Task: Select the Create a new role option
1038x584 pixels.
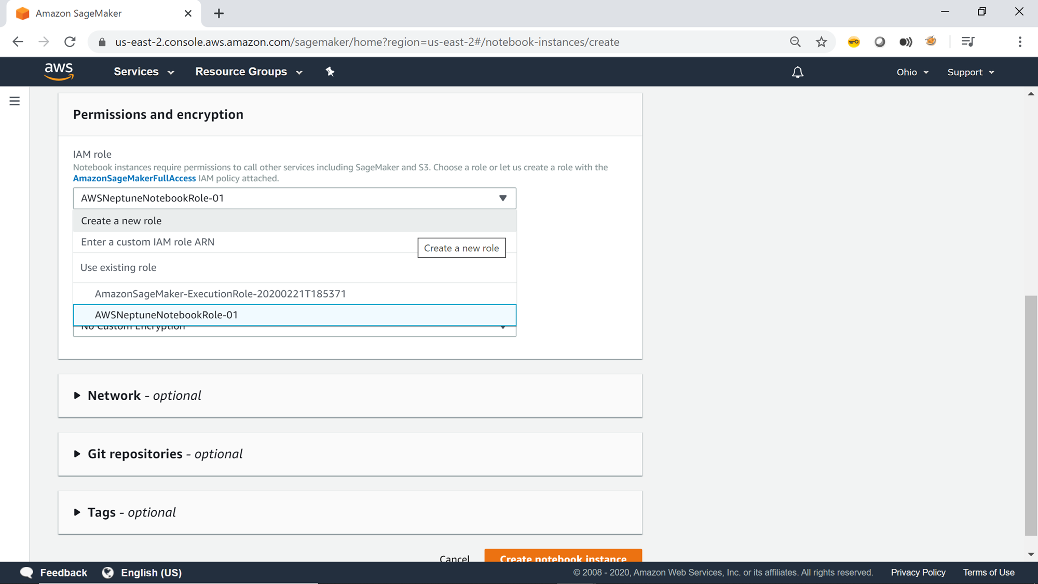Action: pos(121,221)
